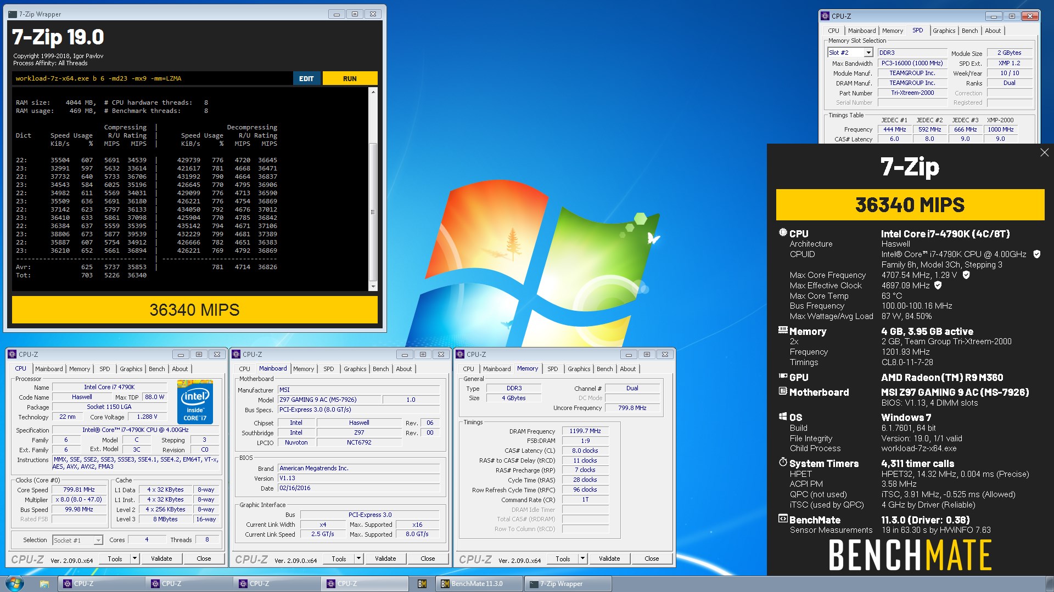
Task: Click the Core Speed 799.81 MHz value
Action: click(79, 489)
